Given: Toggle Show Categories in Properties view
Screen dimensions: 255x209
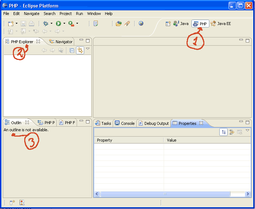Looking at the screenshot, I should (x=224, y=132).
